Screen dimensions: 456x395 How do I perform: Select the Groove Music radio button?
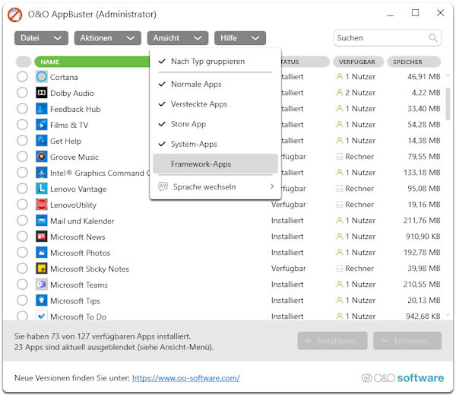click(22, 157)
